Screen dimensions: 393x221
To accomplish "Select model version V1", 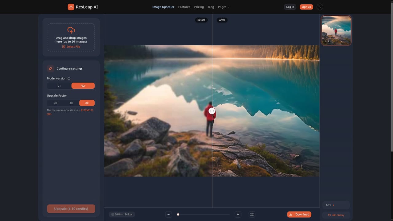I will [59, 86].
